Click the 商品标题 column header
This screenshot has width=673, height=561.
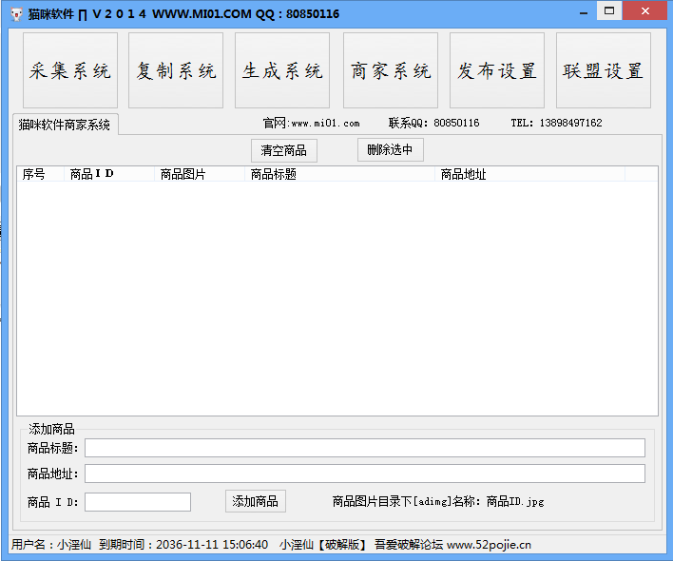[339, 174]
